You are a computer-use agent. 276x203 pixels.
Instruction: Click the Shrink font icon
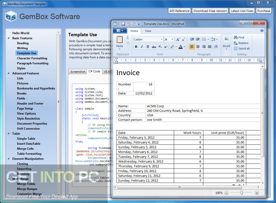pyautogui.click(x=183, y=39)
